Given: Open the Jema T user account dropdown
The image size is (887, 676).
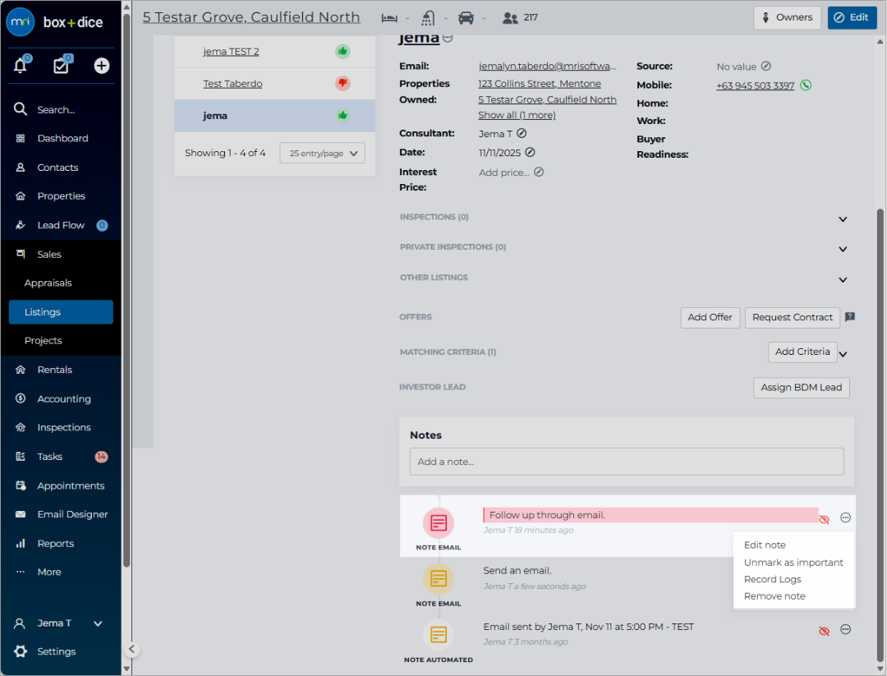Looking at the screenshot, I should pyautogui.click(x=58, y=623).
